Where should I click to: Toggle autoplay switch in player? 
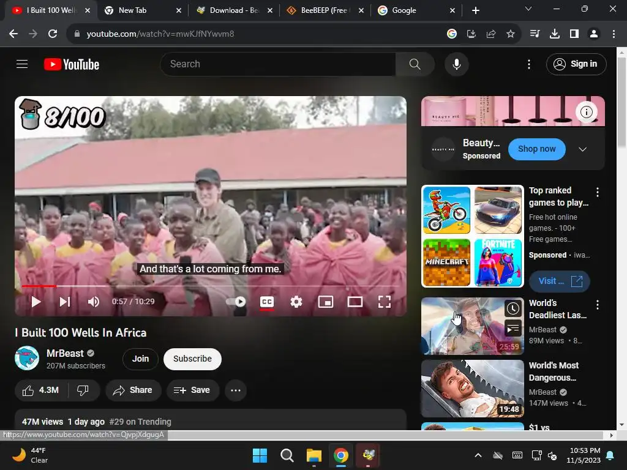pos(236,302)
